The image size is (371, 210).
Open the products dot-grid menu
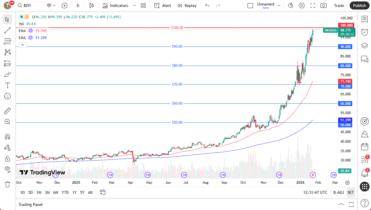coord(365,187)
